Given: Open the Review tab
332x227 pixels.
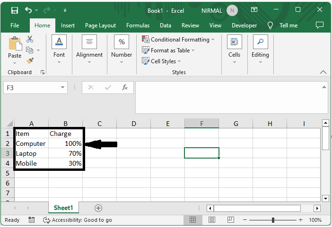Looking at the screenshot, I should click(190, 25).
